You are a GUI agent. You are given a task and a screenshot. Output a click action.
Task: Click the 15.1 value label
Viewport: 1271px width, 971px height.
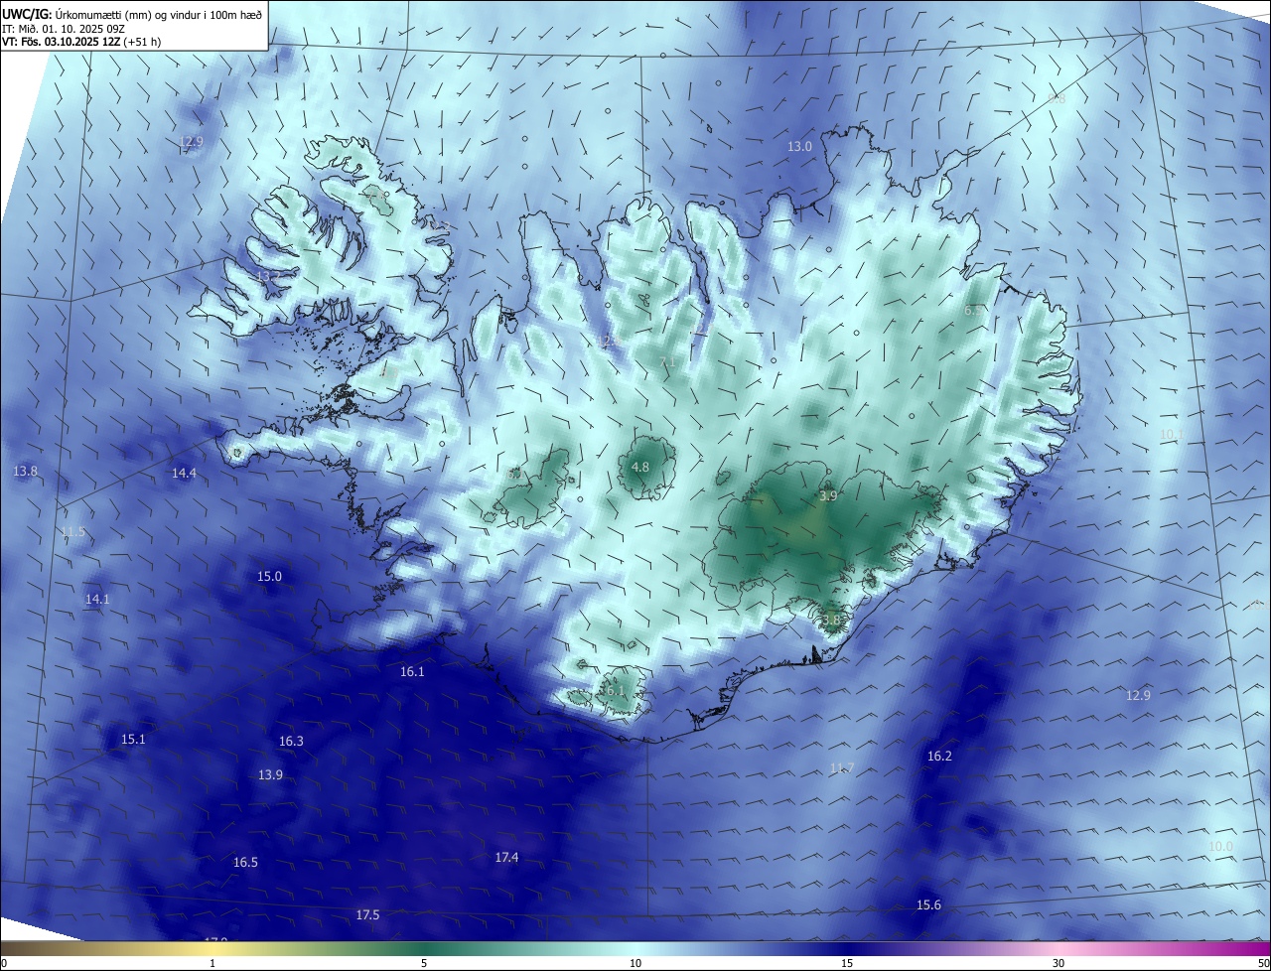[x=133, y=740]
